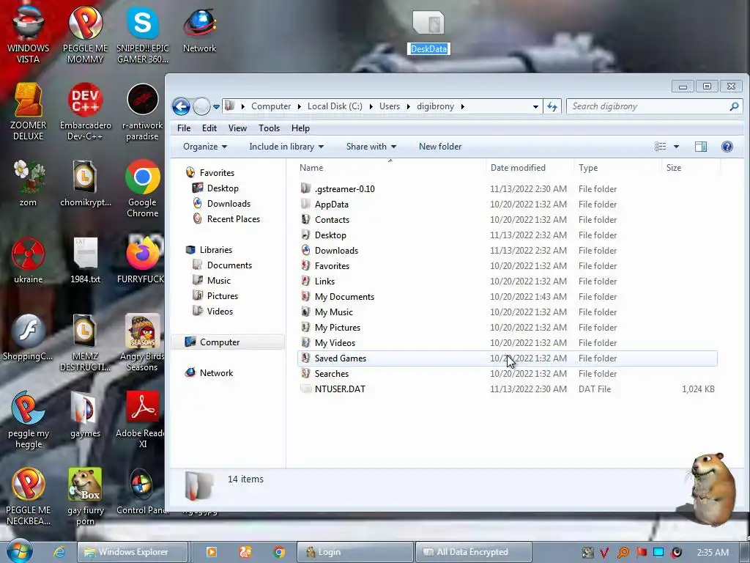Click the Back navigation arrow in Explorer

tap(182, 106)
